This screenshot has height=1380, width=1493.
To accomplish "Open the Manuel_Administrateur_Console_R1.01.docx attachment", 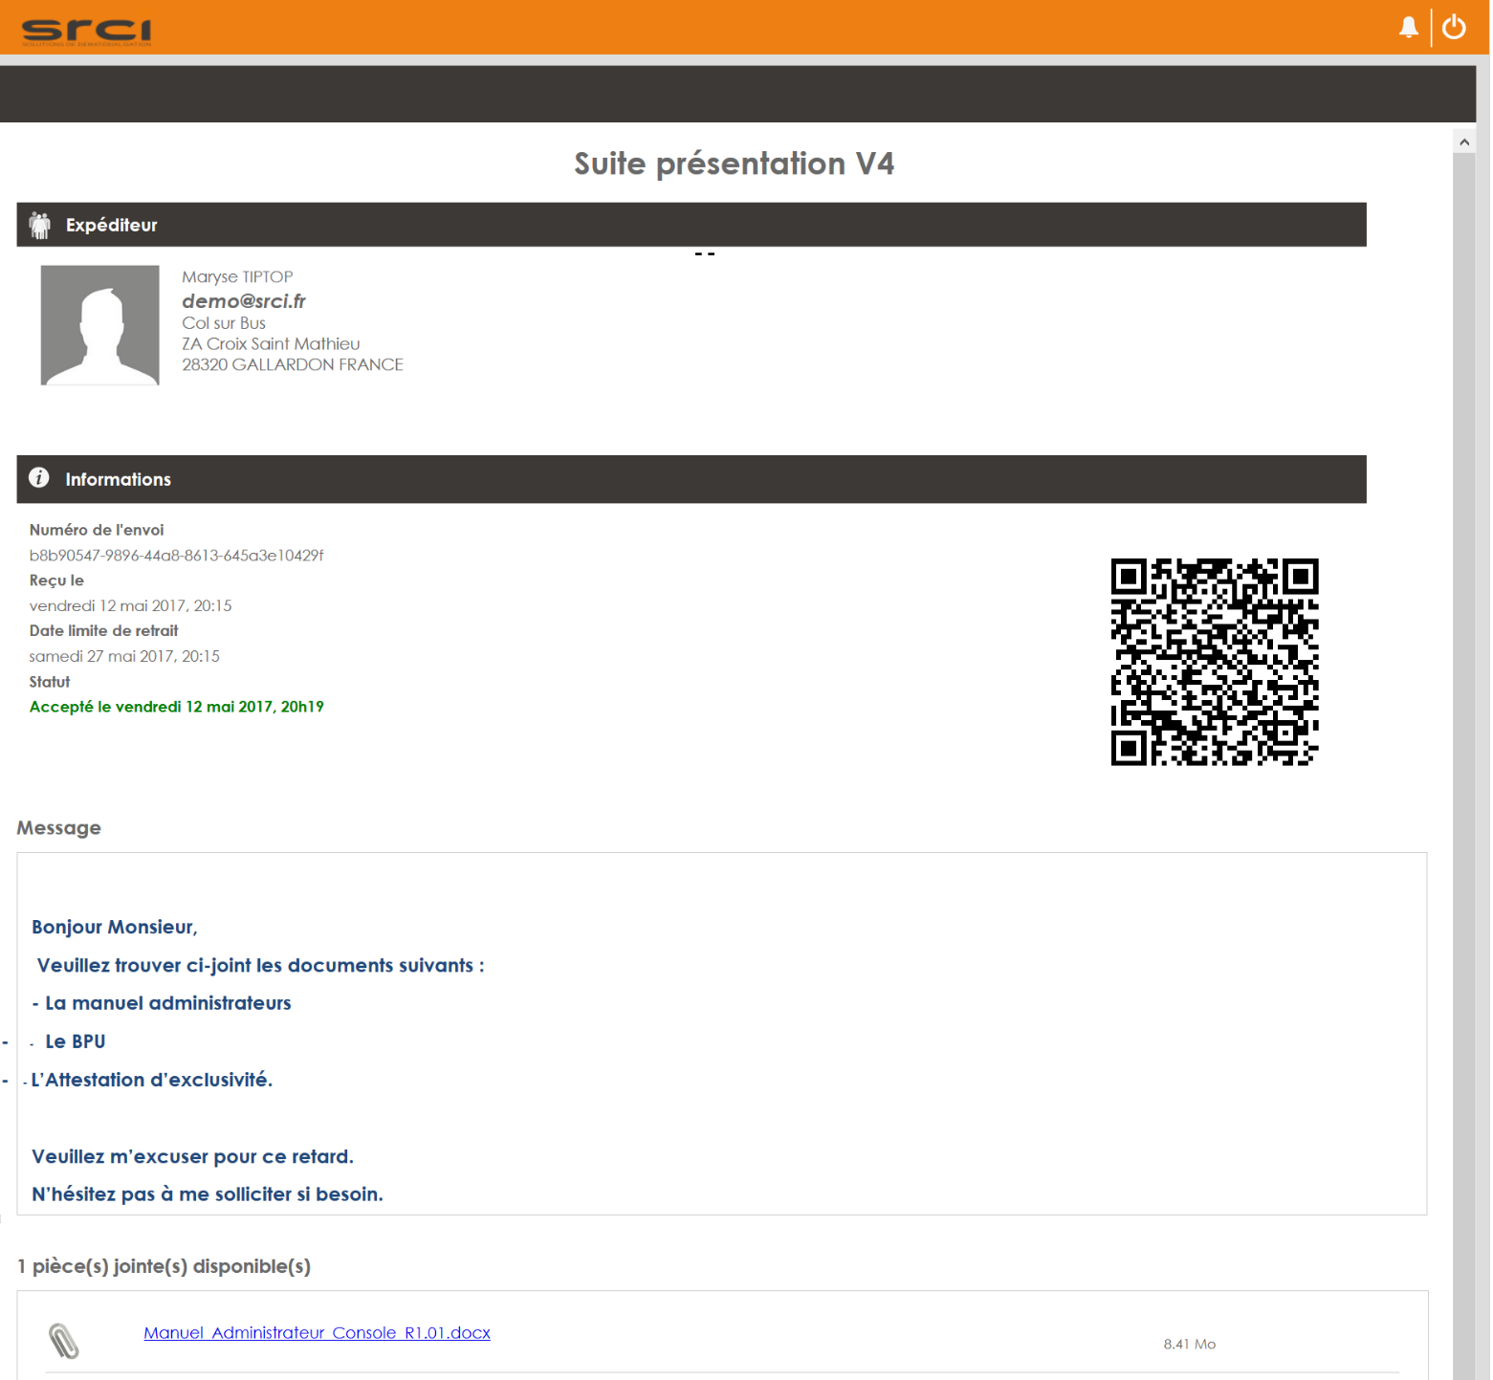I will coord(317,1332).
